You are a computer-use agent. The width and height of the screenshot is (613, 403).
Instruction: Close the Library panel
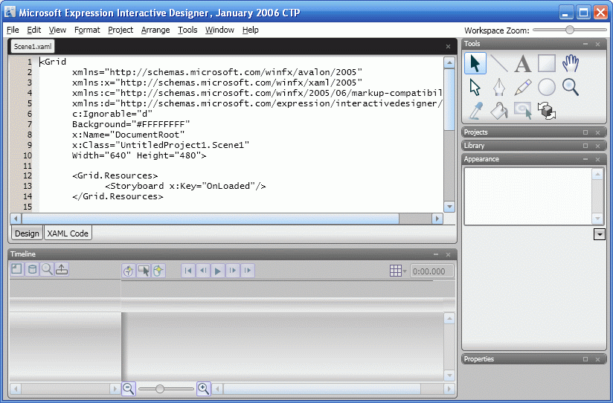598,146
